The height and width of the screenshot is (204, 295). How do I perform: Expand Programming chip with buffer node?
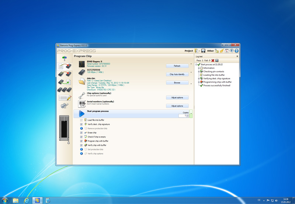(x=199, y=82)
